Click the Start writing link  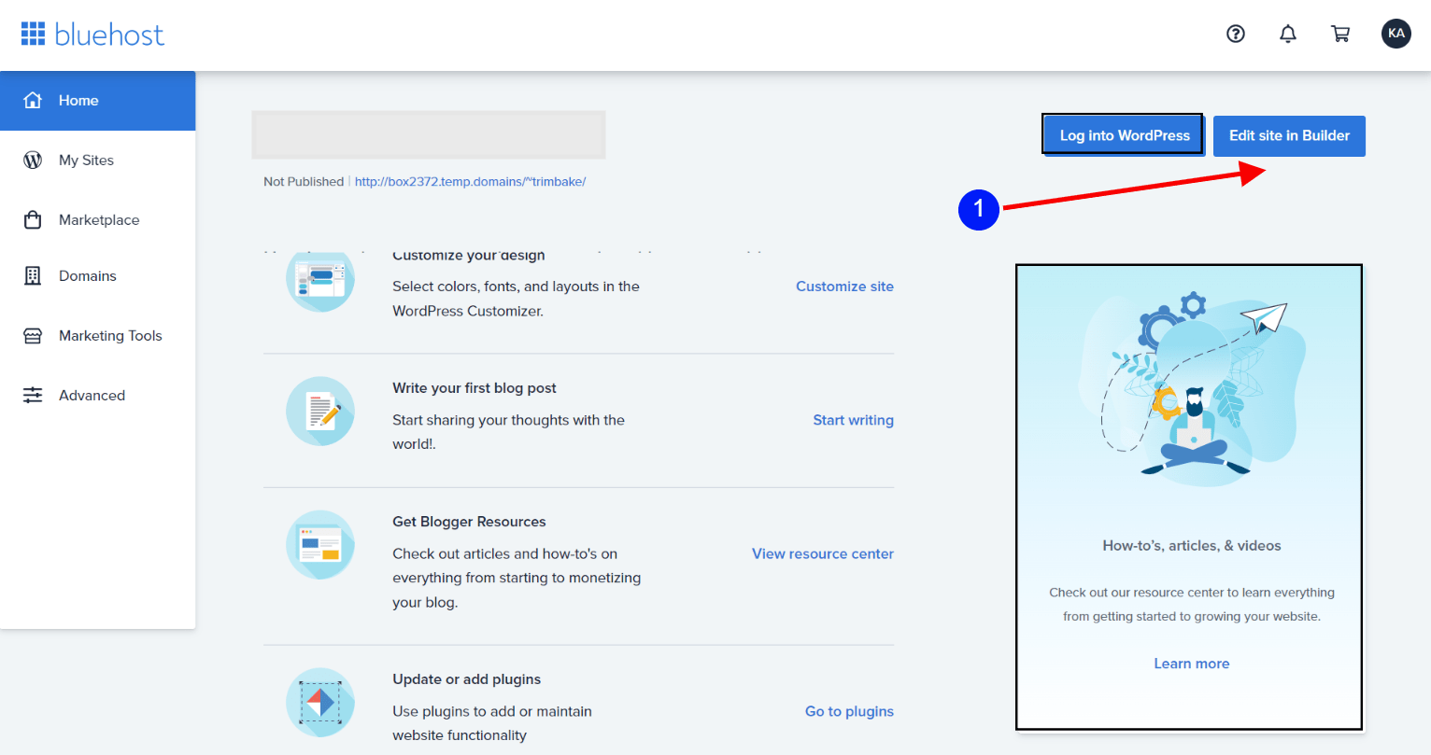853,420
